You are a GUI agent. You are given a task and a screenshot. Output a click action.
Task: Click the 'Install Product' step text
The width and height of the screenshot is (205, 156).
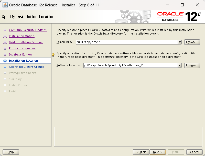(x=19, y=85)
